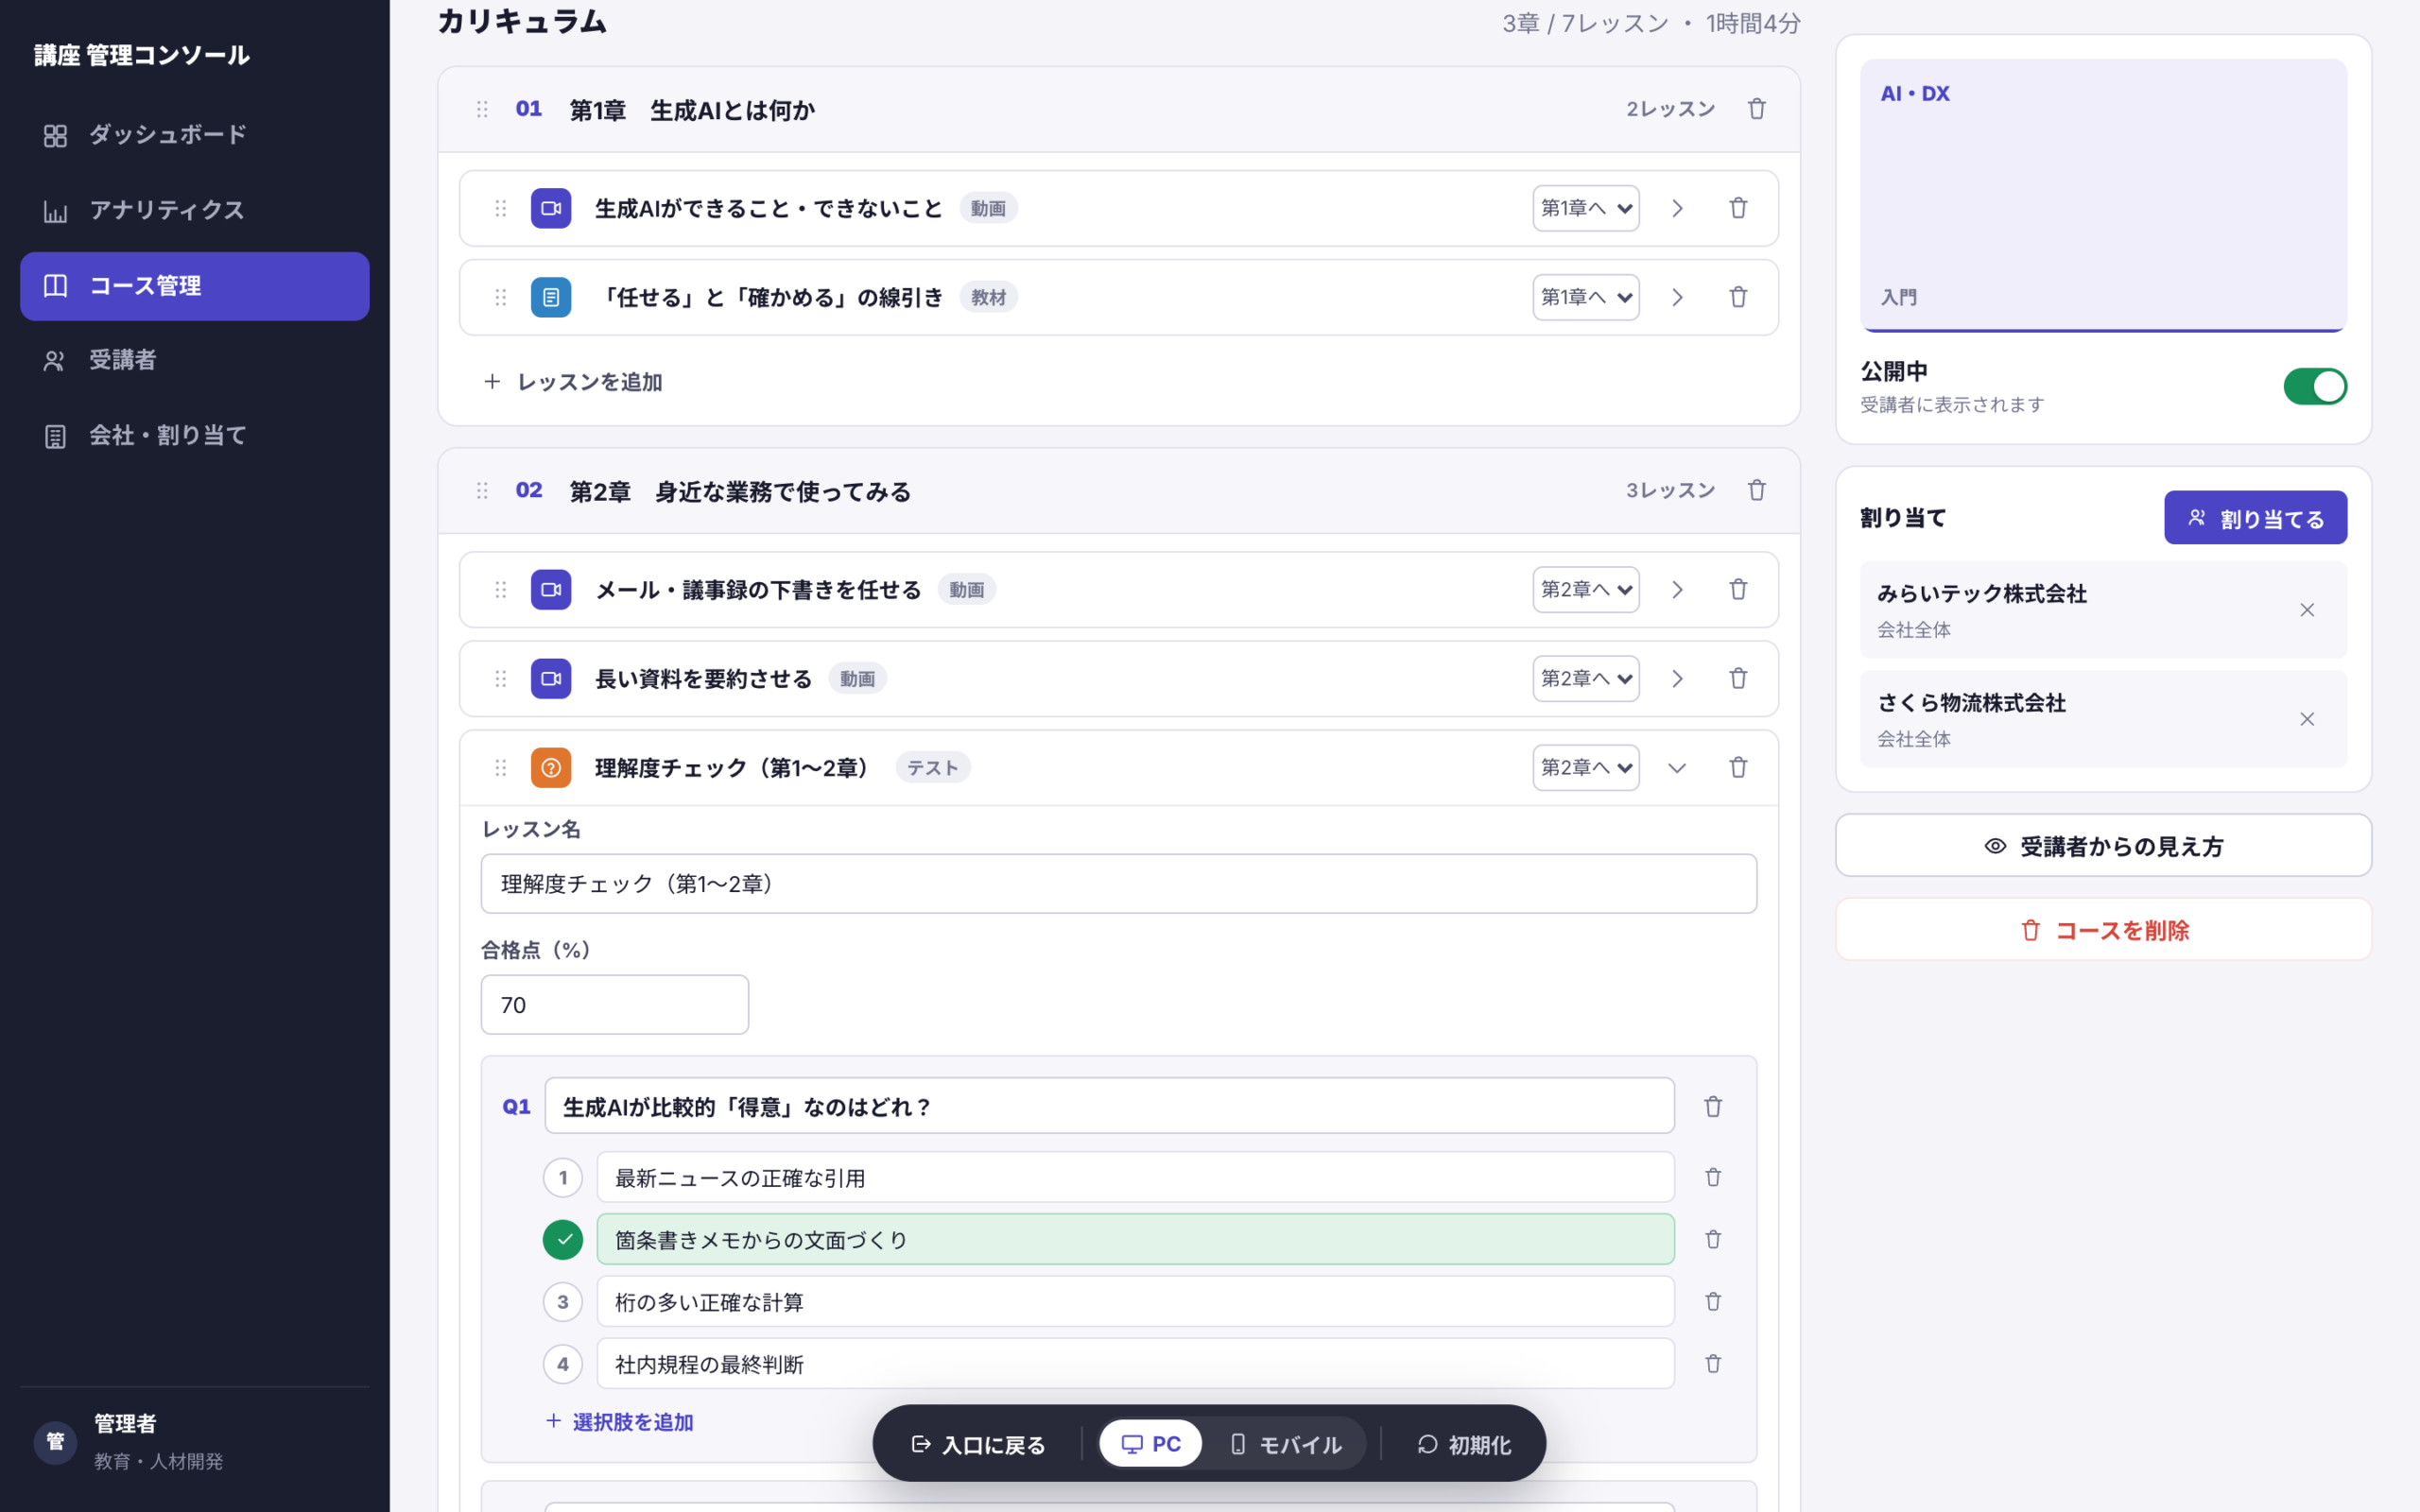Open アナリティクス in the sidebar
The height and width of the screenshot is (1512, 2420).
pyautogui.click(x=194, y=210)
